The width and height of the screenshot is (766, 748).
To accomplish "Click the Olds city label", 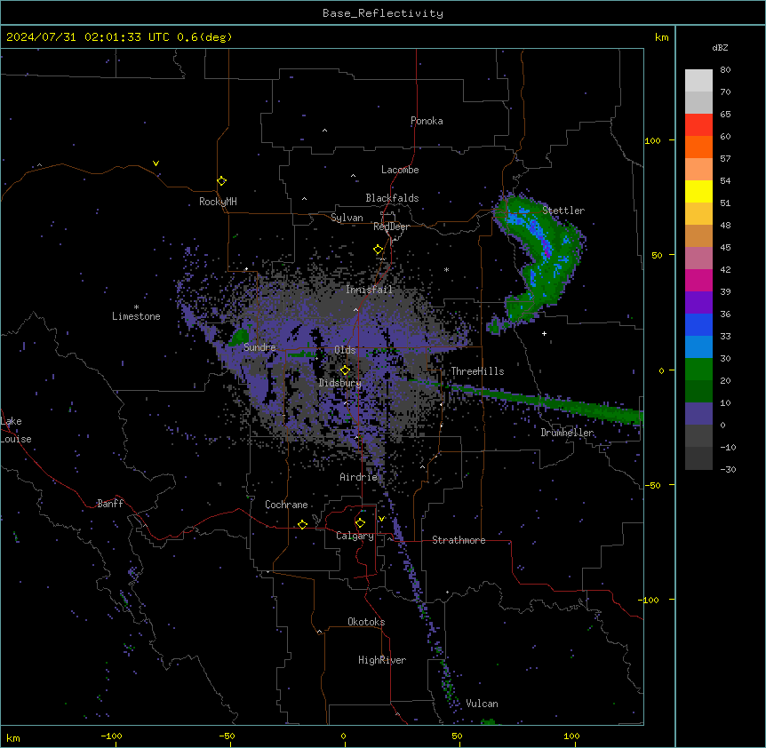I will [345, 350].
